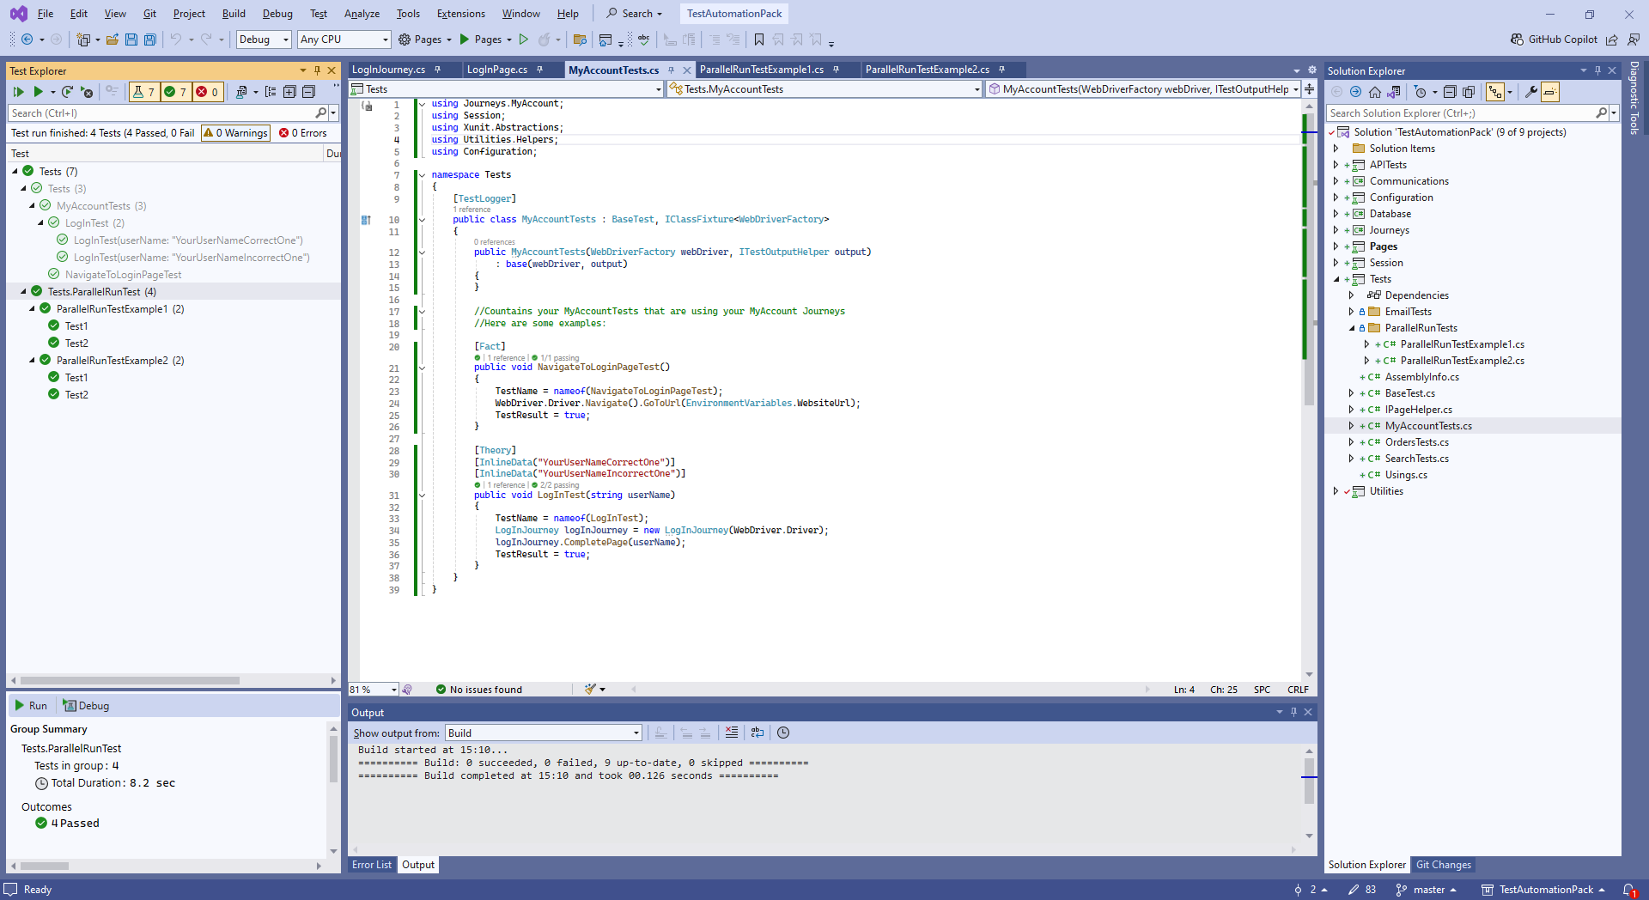Click editor settings gear above scrollbar
Viewport: 1649px width, 900px height.
point(1311,70)
